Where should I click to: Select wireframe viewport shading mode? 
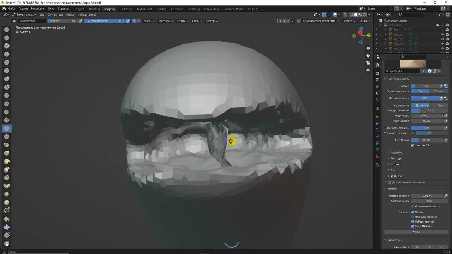(351, 14)
